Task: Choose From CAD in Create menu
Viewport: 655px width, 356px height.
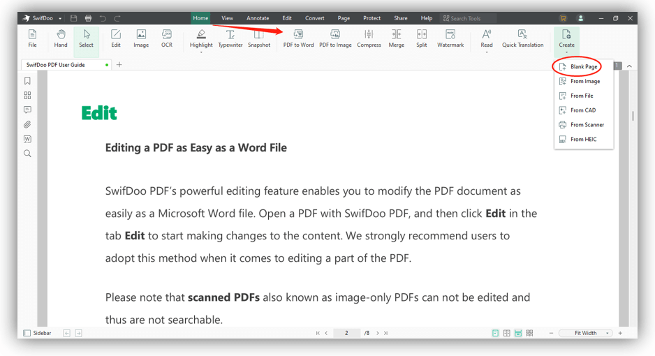Action: (584, 110)
